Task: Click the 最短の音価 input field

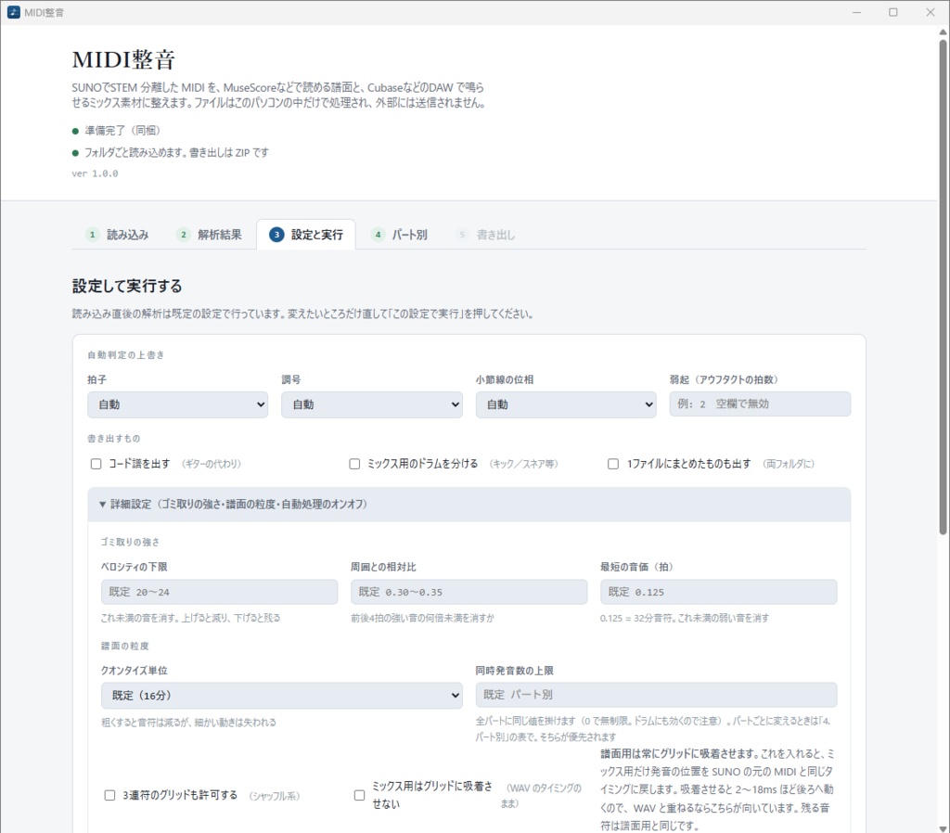Action: [x=719, y=592]
